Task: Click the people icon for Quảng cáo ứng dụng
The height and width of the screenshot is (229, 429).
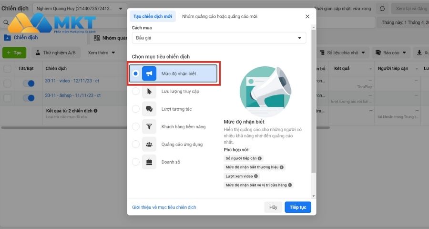Action: click(149, 144)
